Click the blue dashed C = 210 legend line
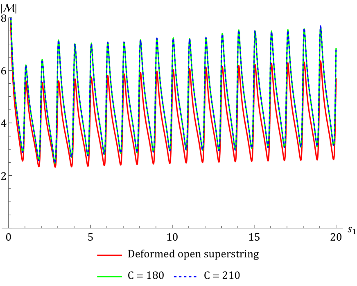 [x=185, y=277]
